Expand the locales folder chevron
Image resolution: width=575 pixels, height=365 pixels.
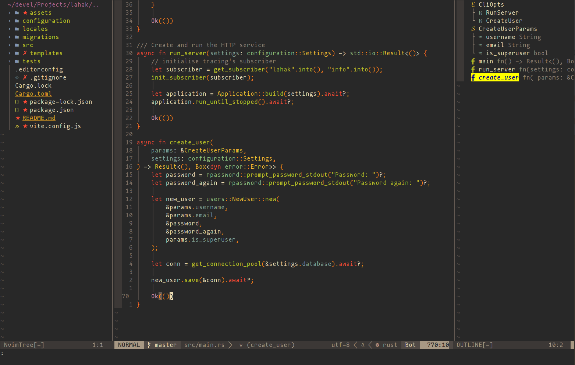click(x=10, y=29)
